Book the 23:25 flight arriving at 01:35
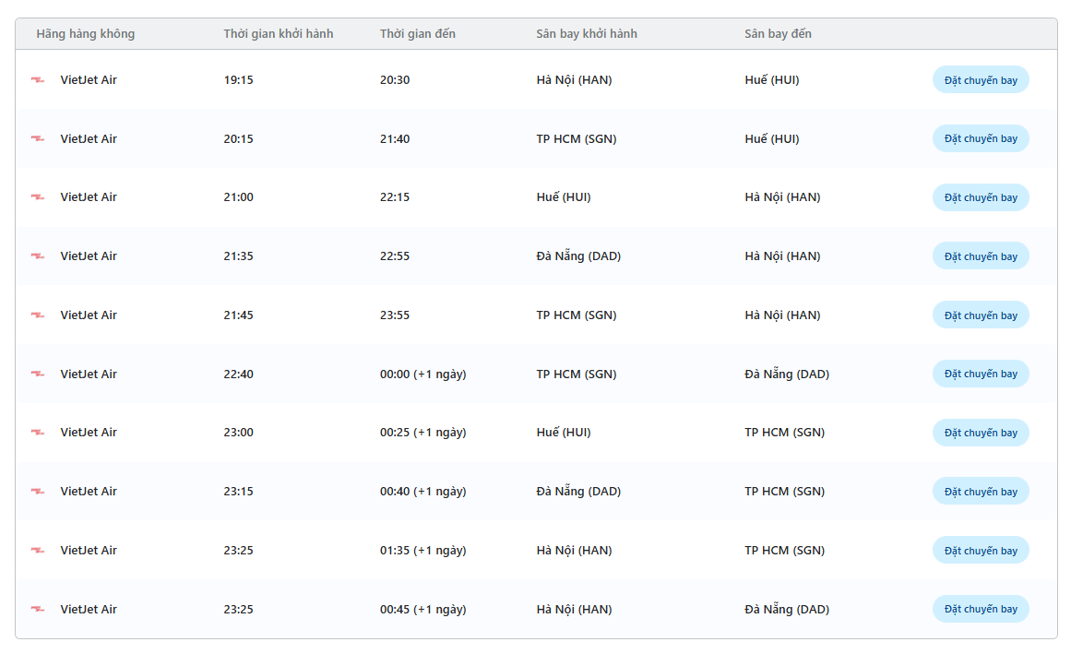1083x654 pixels. pos(980,551)
